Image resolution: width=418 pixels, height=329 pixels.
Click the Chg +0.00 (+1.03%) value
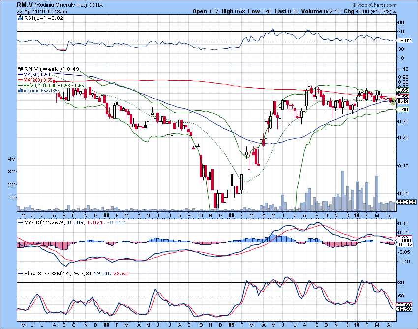368,12
